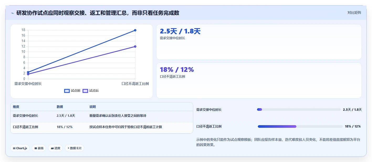
Task: Click the 口径不清返工比例 progress bar
Action: point(300,126)
